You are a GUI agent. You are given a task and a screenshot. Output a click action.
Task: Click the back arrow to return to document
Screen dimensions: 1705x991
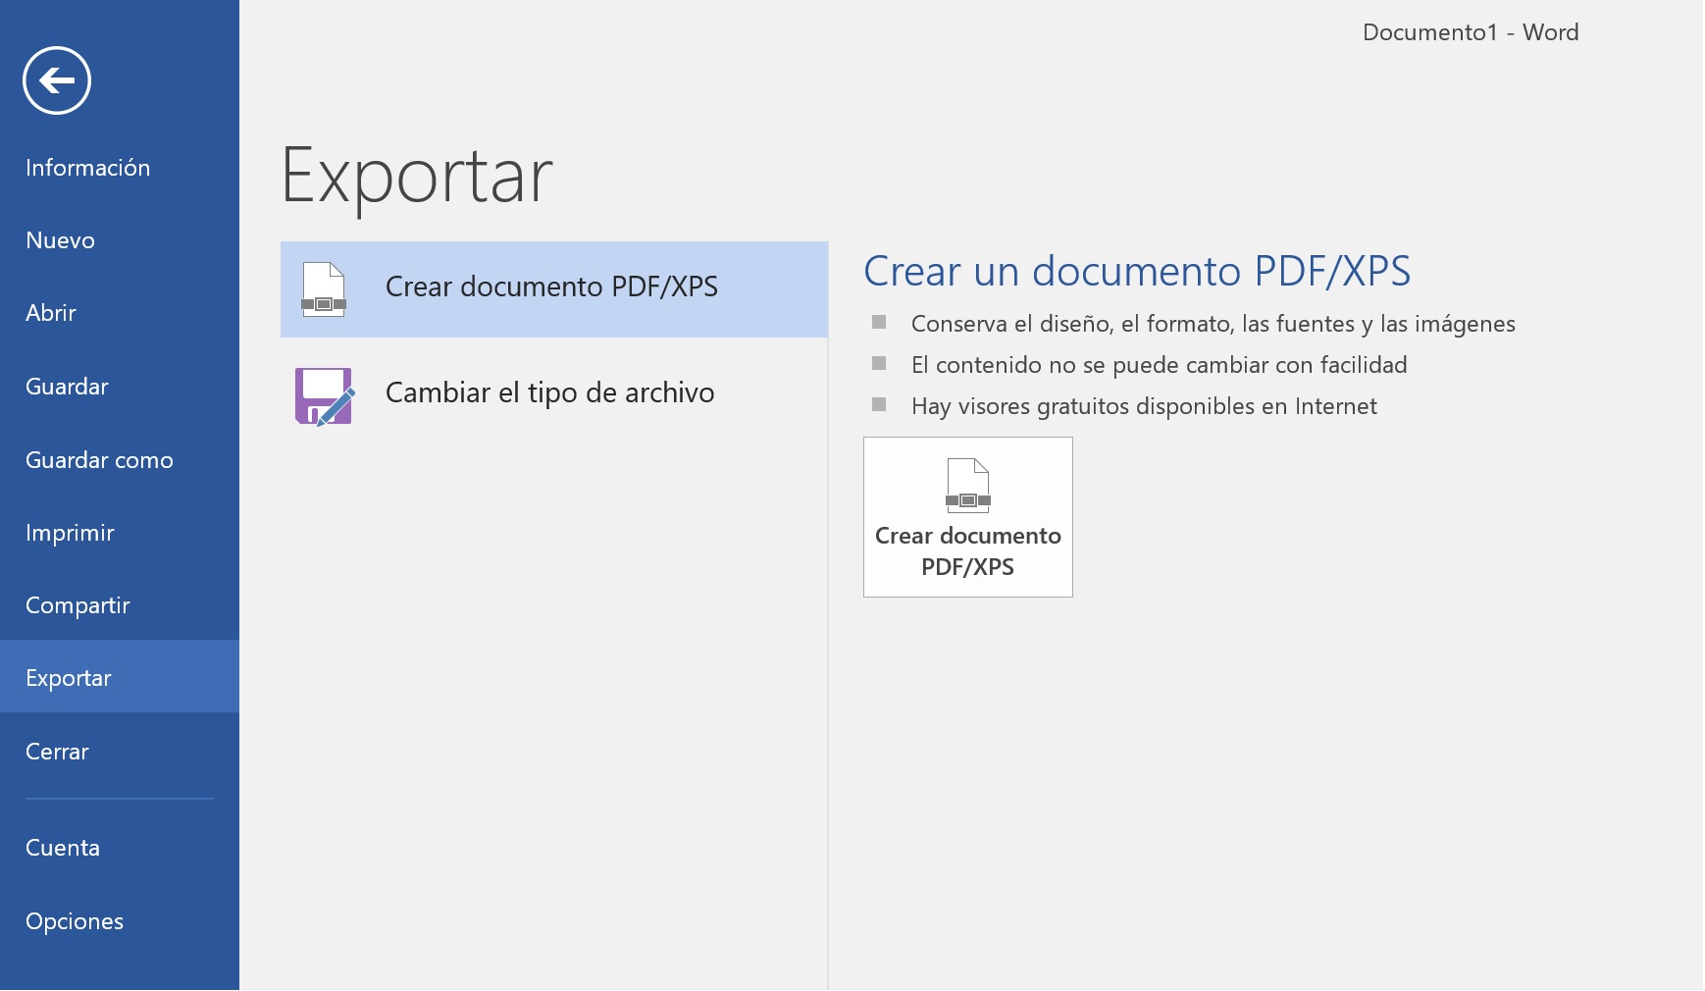(57, 80)
